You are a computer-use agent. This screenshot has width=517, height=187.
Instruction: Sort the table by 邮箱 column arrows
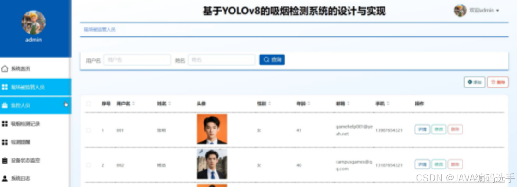click(349, 104)
